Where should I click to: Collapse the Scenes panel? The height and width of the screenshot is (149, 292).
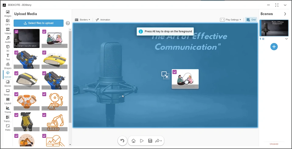coord(285,14)
